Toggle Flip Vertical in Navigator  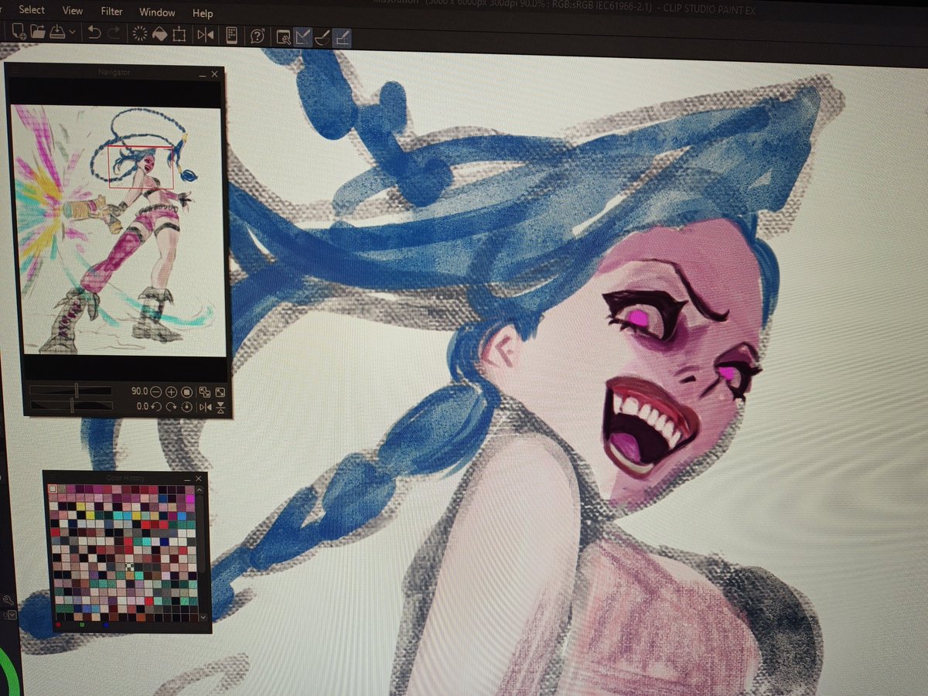(220, 407)
